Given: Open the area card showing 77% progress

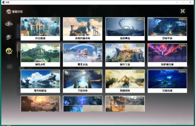Looking at the screenshot, I should (83, 104).
